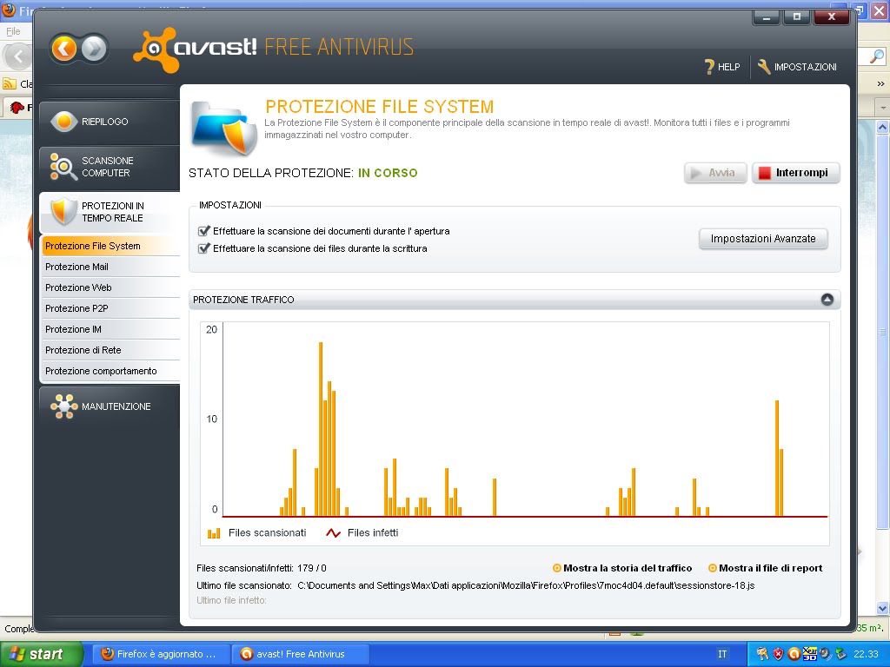Click the taskbar clock 22.33
Screen dimensions: 890x667
[x=866, y=654]
